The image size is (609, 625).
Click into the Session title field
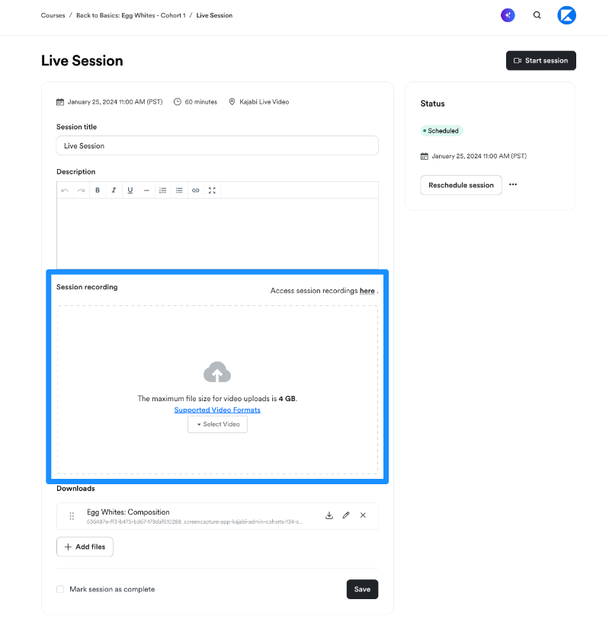point(217,146)
